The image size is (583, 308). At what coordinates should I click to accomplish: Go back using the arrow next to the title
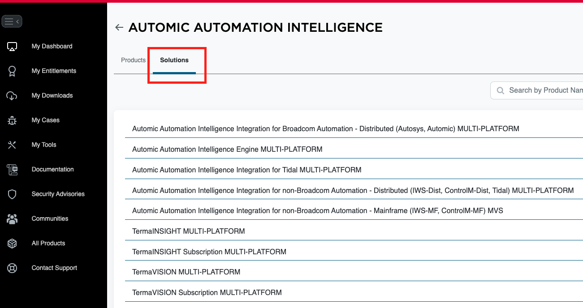[119, 27]
